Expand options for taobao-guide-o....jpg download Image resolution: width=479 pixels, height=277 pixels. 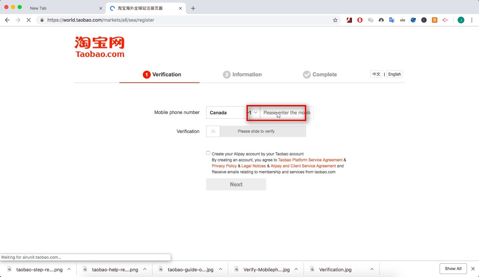tap(220, 269)
